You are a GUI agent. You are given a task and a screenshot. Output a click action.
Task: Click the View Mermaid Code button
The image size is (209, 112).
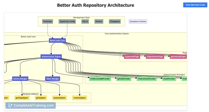pyautogui.click(x=195, y=5)
